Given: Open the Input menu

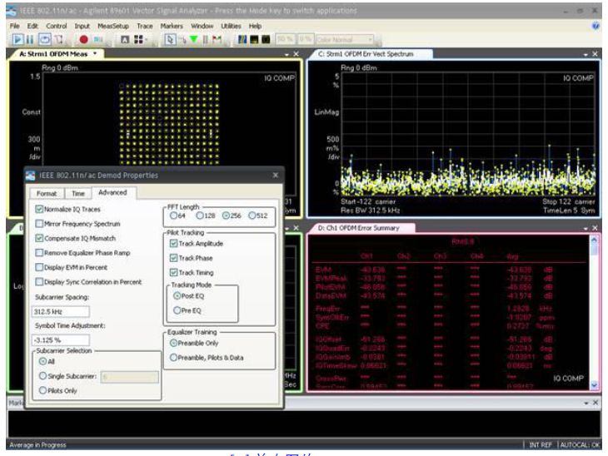Looking at the screenshot, I should click(x=82, y=26).
